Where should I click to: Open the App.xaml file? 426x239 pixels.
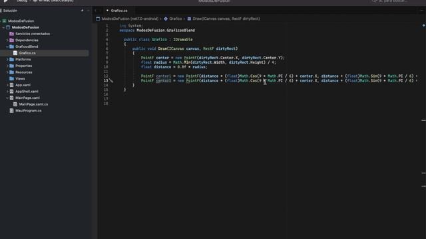point(23,85)
